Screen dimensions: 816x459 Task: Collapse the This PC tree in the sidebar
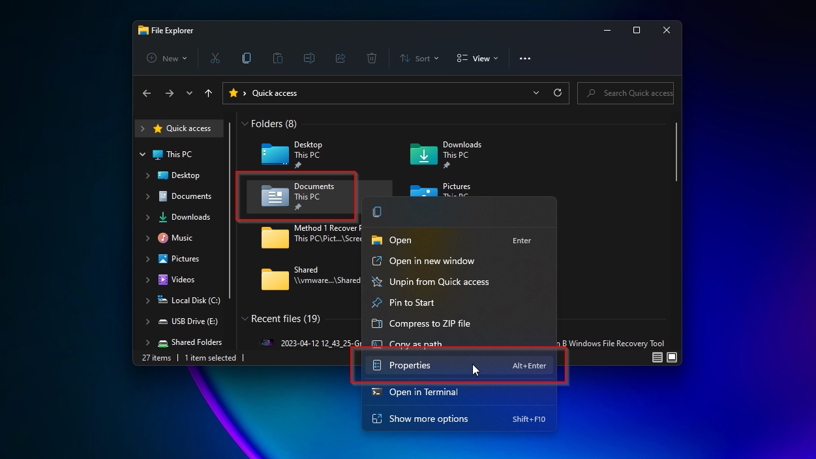[x=142, y=154]
